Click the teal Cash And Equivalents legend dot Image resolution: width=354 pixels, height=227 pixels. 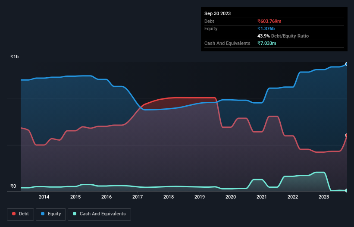click(75, 214)
